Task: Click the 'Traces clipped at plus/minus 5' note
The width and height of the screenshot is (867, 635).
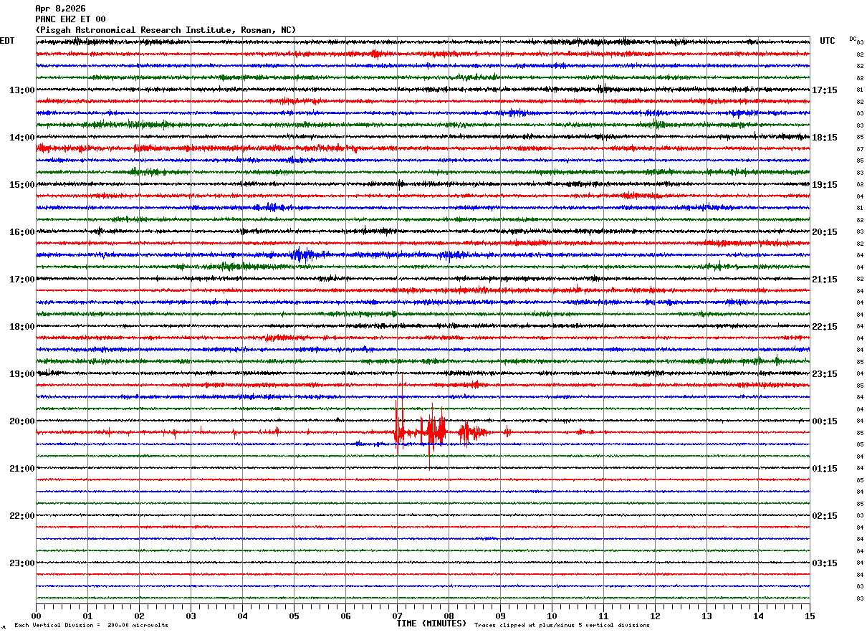Action: (x=562, y=625)
